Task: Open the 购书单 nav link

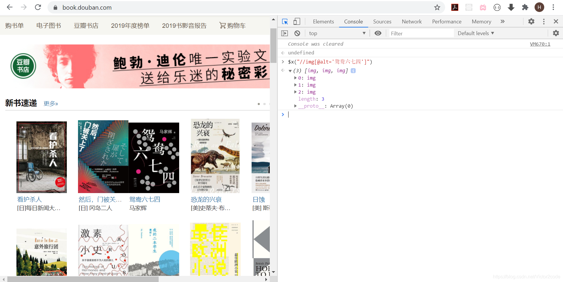Action: (x=14, y=26)
